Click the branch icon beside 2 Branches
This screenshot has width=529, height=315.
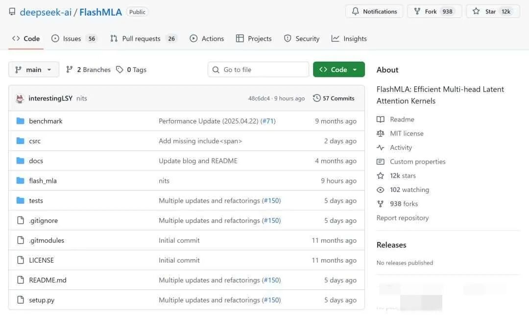[x=70, y=70]
